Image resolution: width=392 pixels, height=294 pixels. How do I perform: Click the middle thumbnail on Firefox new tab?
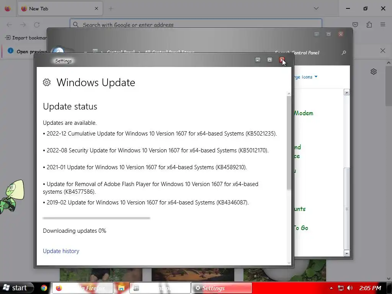click(193, 274)
